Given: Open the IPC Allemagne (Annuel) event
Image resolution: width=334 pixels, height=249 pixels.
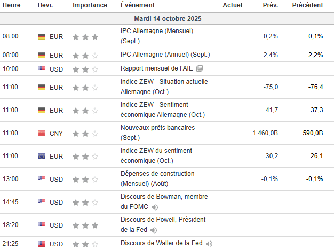Looking at the screenshot, I should pos(165,55).
